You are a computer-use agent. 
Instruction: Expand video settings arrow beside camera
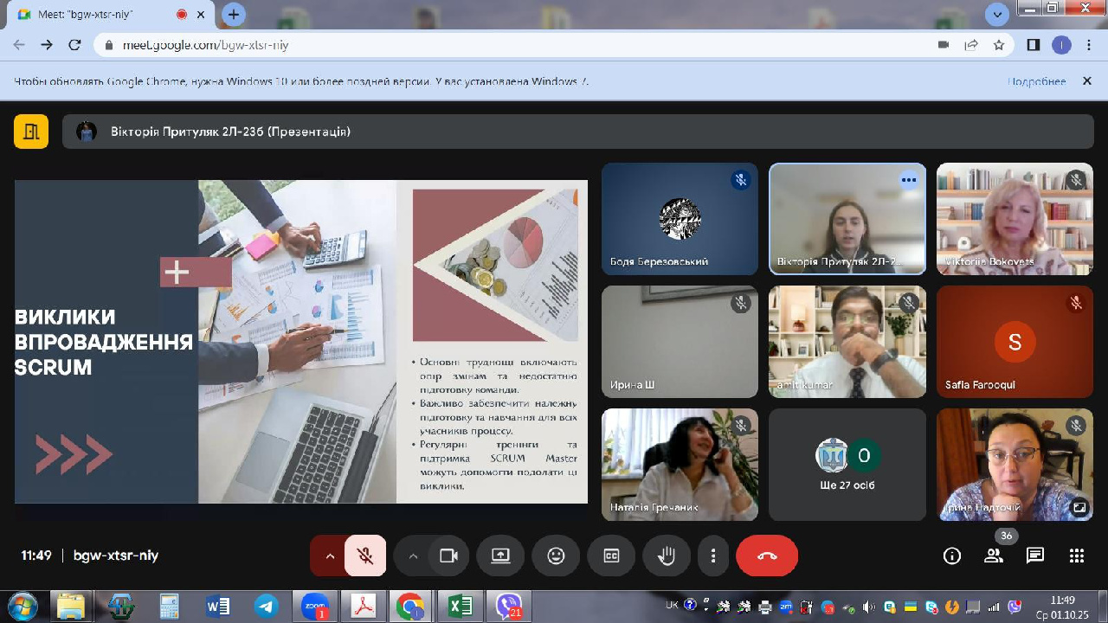click(x=413, y=556)
